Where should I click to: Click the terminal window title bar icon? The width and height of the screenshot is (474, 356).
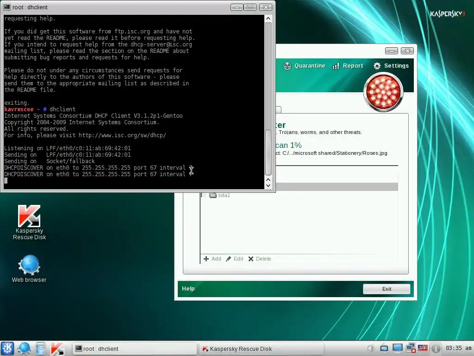pyautogui.click(x=6, y=7)
